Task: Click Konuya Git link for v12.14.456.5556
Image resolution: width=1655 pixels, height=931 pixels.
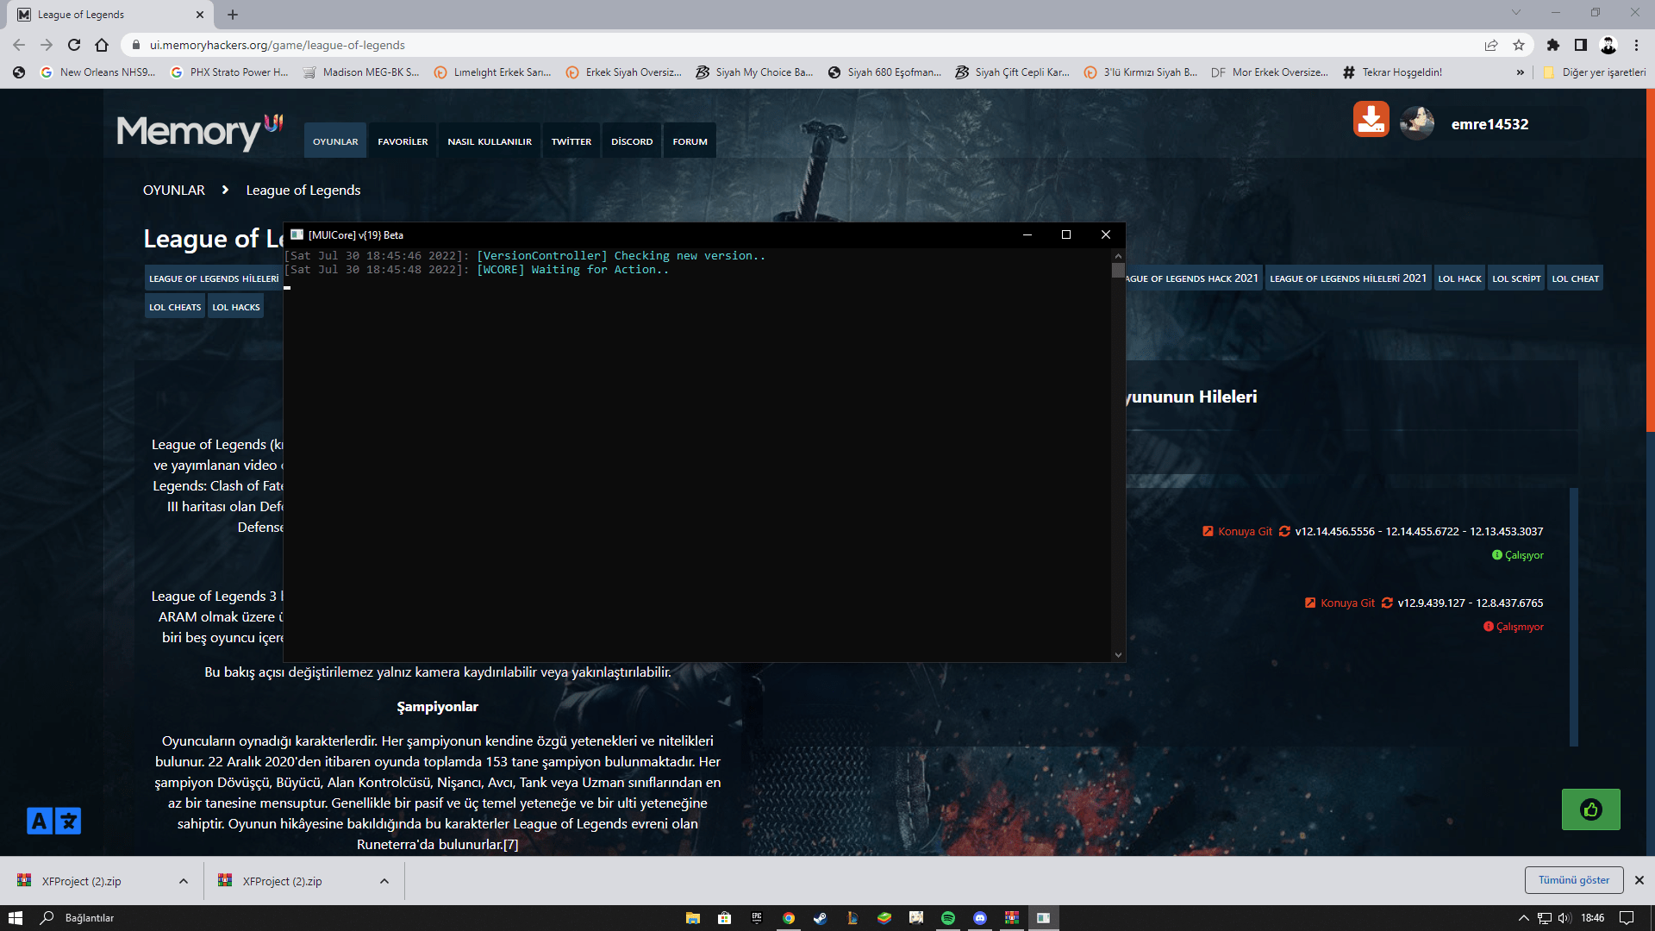Action: click(1238, 531)
